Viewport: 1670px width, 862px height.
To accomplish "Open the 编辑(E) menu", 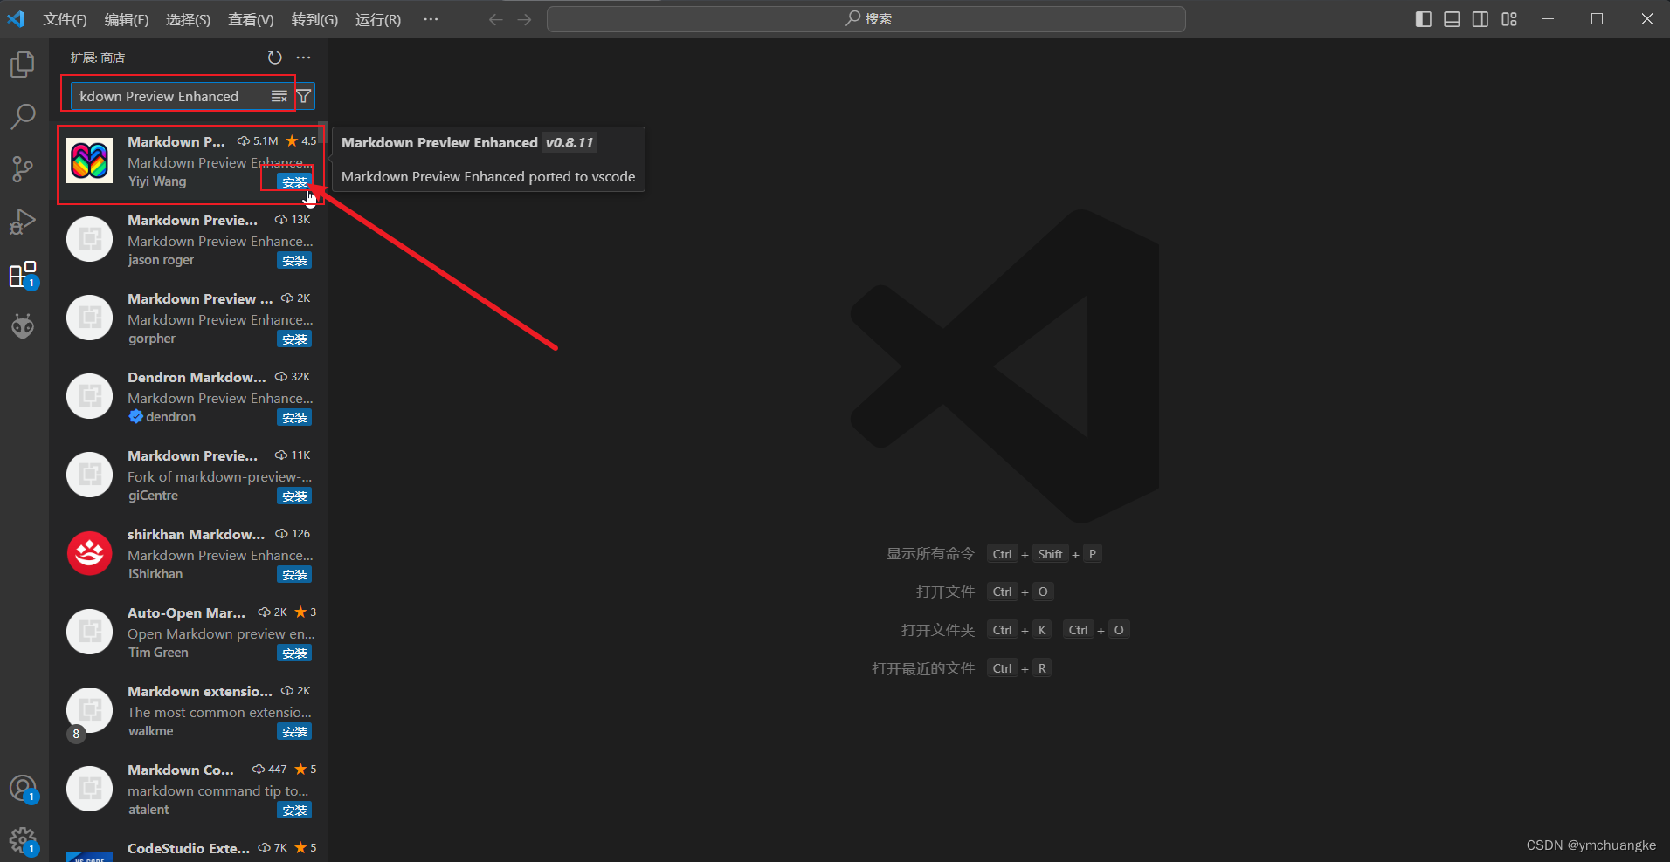I will coord(127,19).
